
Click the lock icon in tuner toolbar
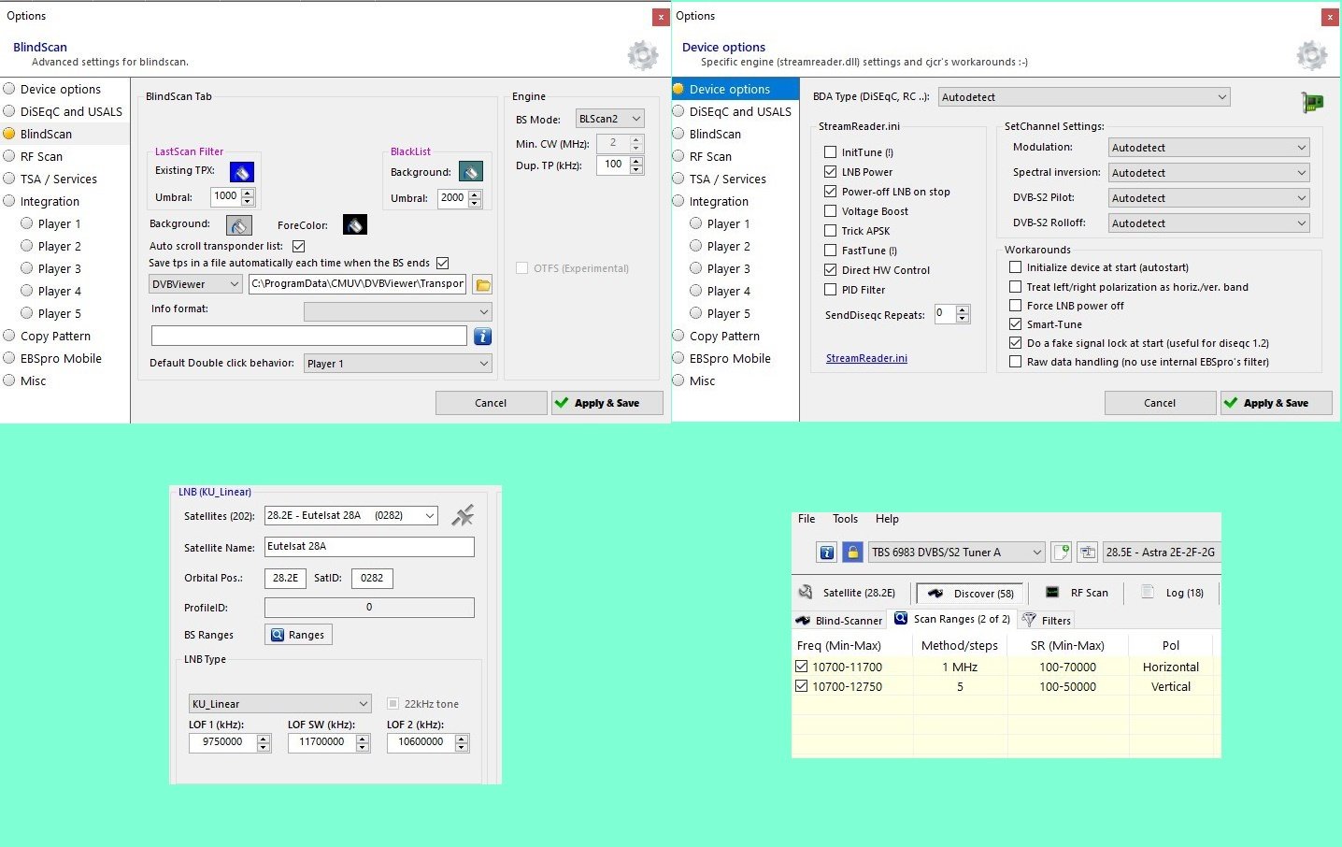852,553
